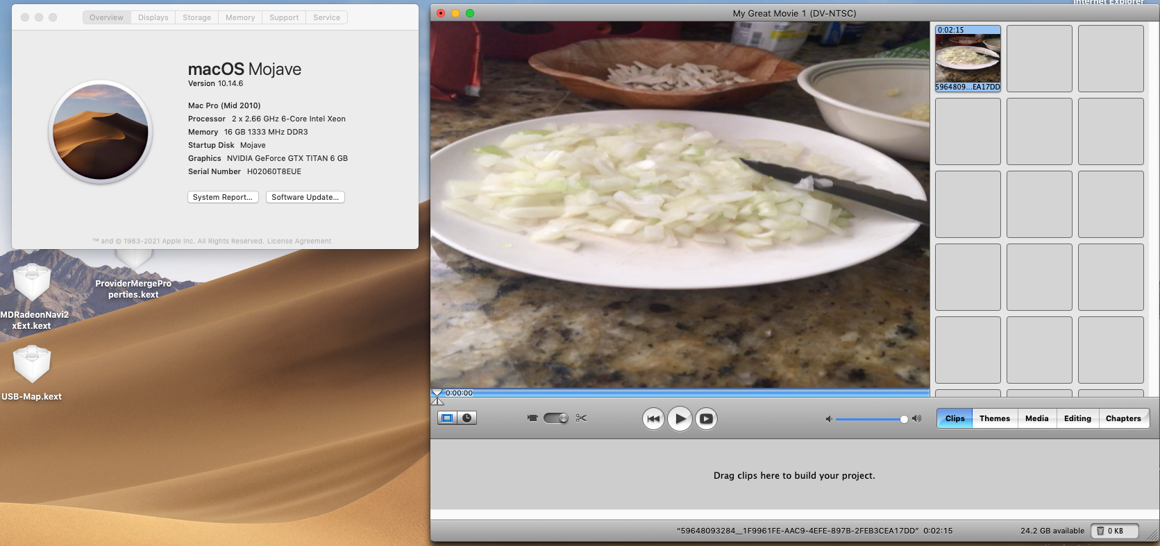Click the Software Update... button

point(305,197)
